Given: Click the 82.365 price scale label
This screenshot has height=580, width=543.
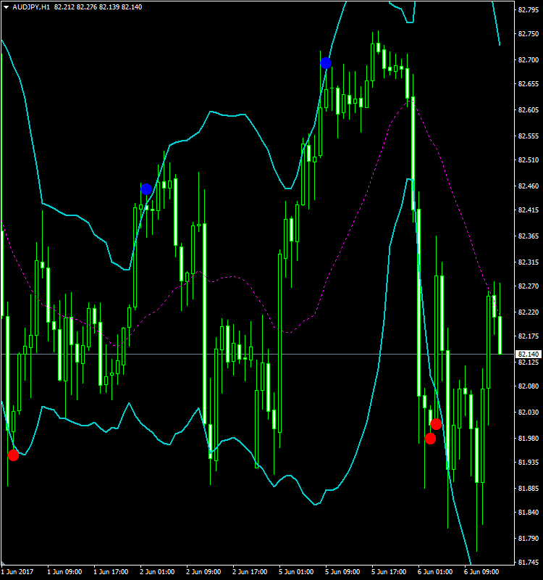Looking at the screenshot, I should pos(529,236).
